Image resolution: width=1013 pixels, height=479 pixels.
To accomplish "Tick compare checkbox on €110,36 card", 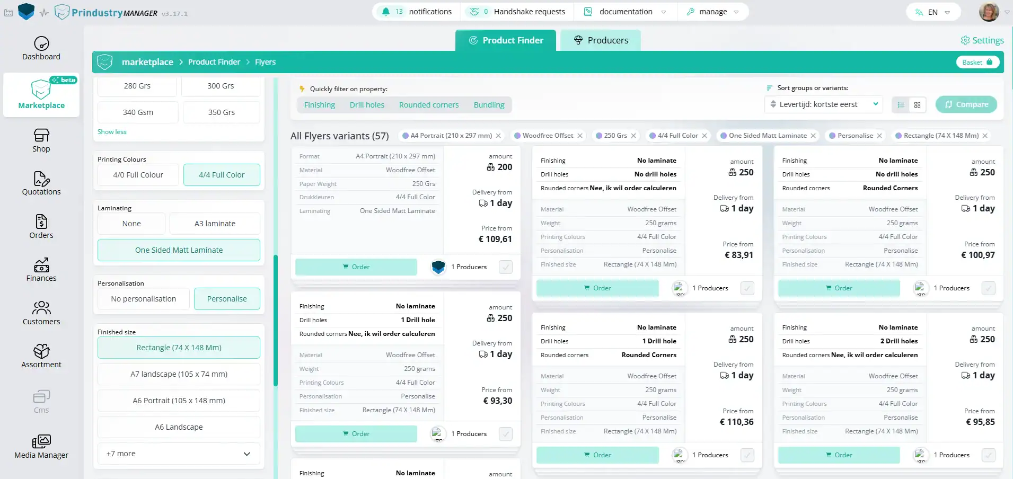I will 747,455.
